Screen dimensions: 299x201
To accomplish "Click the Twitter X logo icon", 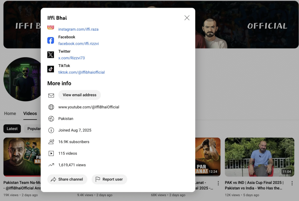I will tap(51, 55).
